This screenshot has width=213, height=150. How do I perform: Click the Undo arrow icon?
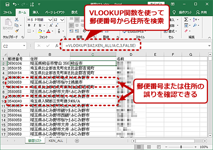pyautogui.click(x=14, y=4)
